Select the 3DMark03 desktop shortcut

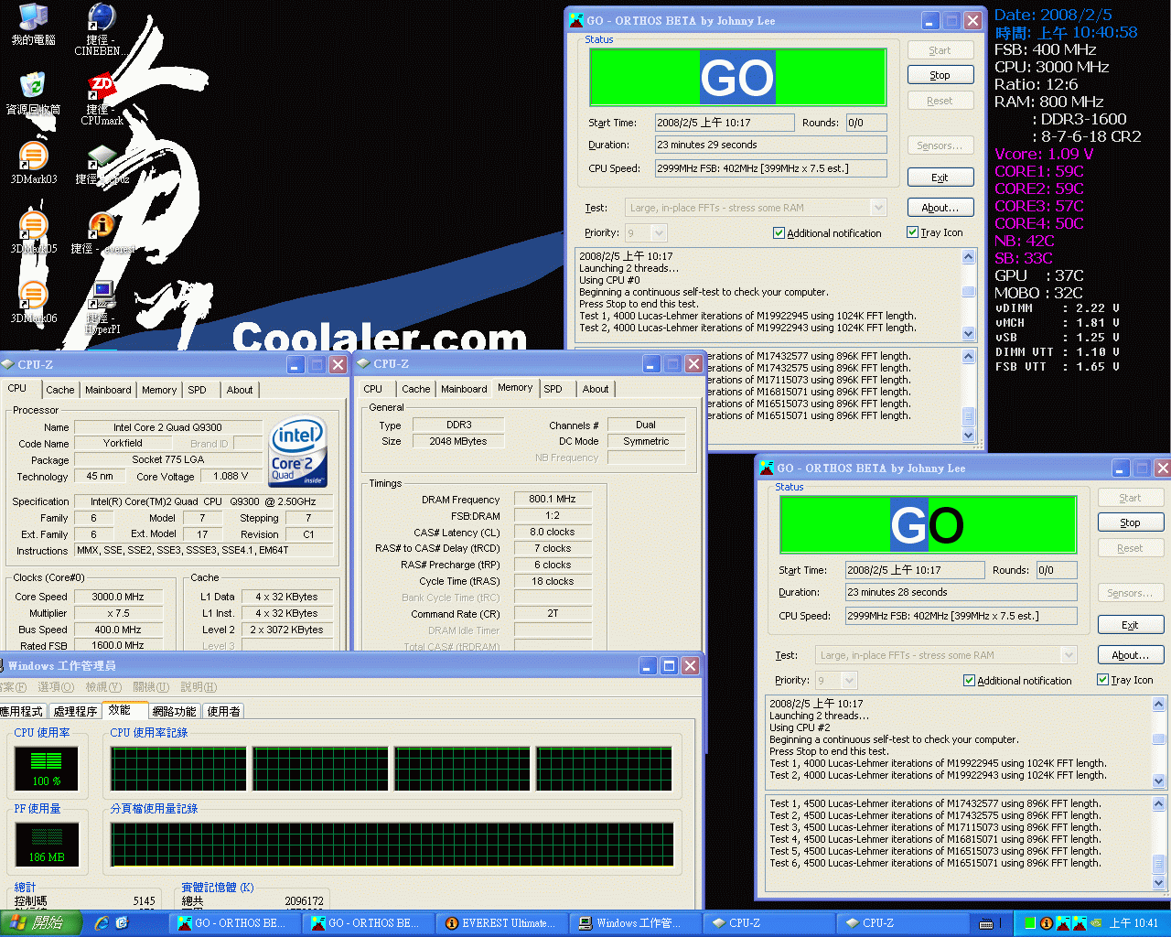[x=33, y=164]
